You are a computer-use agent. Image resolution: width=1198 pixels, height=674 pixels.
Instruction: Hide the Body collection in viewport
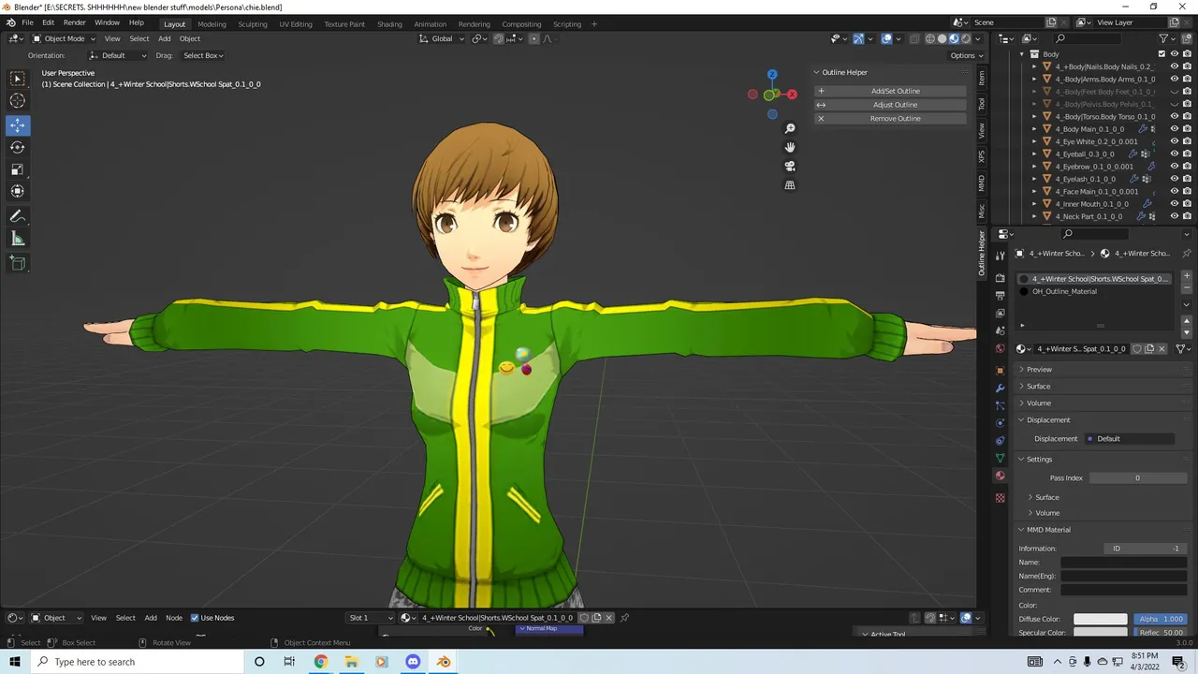click(x=1175, y=54)
